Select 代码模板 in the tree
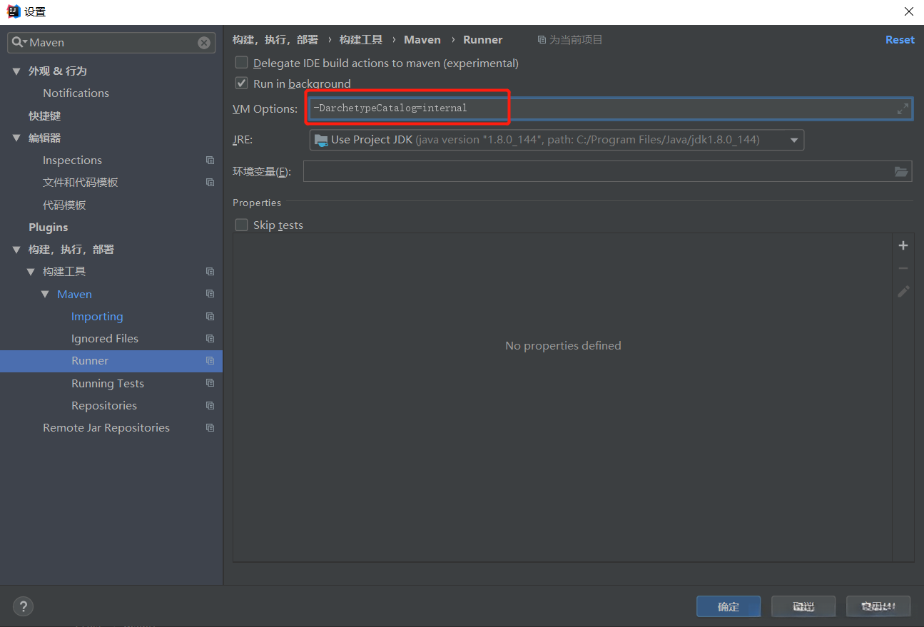 (x=64, y=205)
